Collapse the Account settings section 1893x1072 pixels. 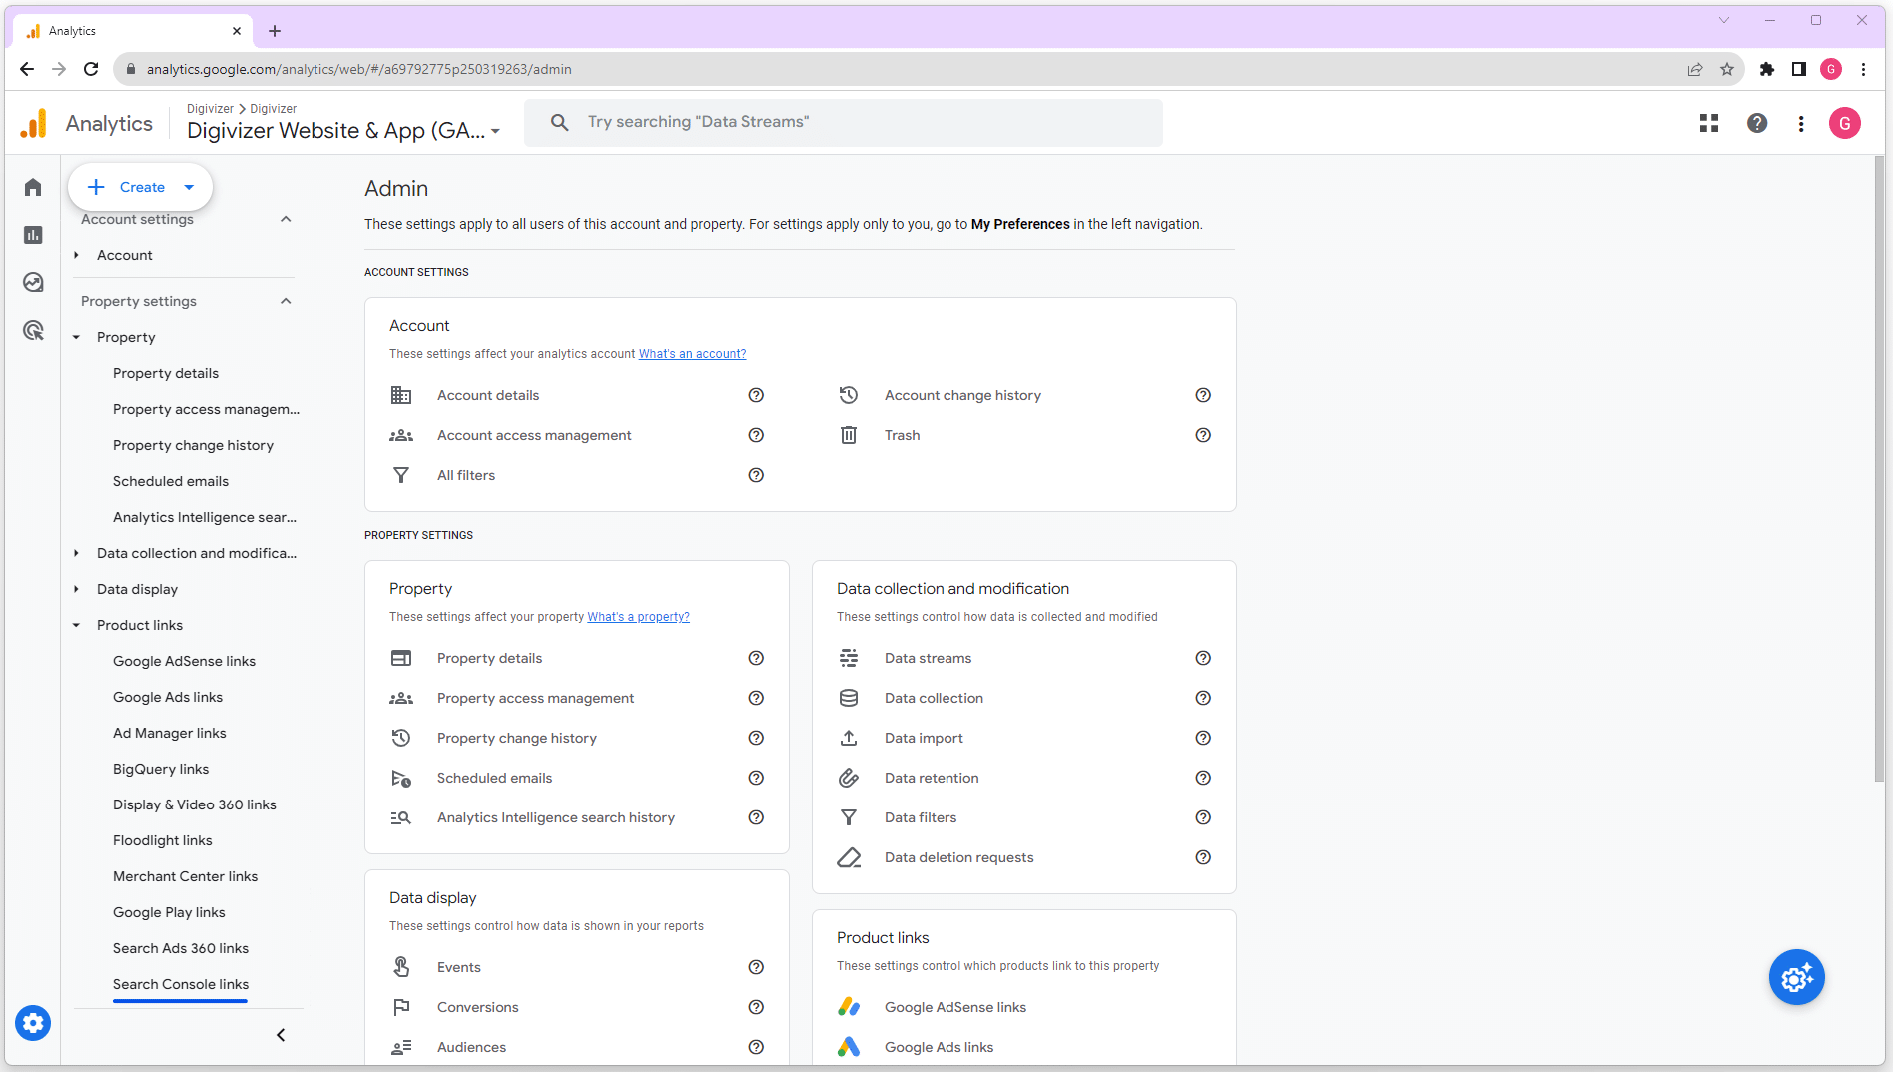pyautogui.click(x=286, y=219)
